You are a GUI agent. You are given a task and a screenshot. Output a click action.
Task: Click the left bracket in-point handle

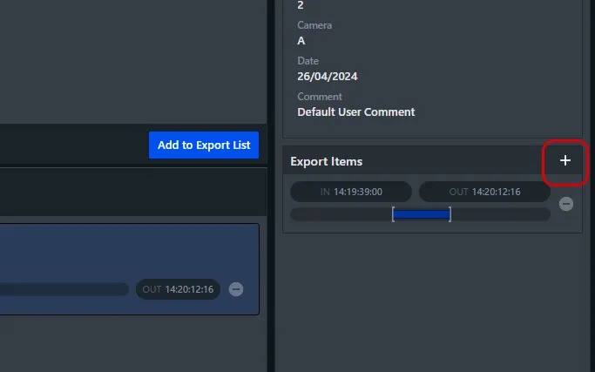393,214
